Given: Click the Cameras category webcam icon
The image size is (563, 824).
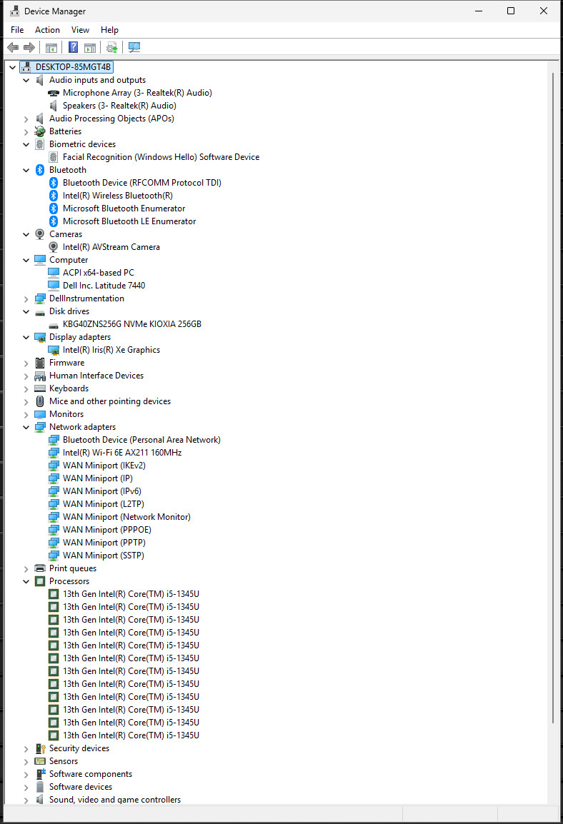Looking at the screenshot, I should [40, 234].
